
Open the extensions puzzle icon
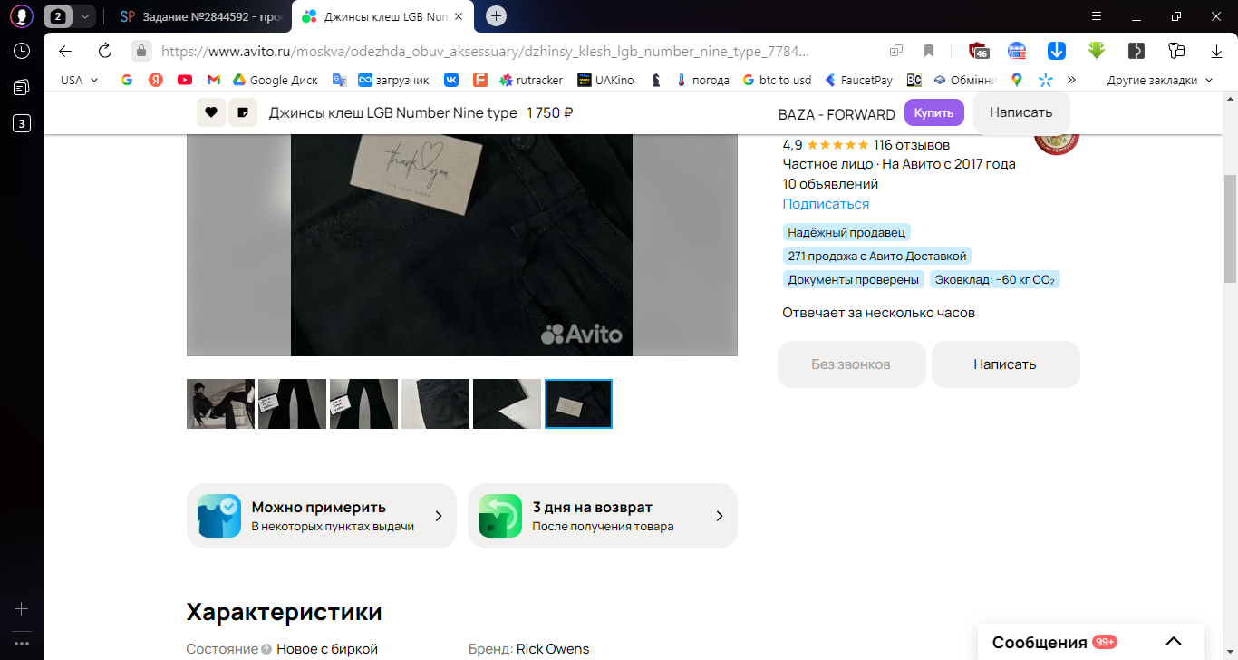pyautogui.click(x=1176, y=51)
